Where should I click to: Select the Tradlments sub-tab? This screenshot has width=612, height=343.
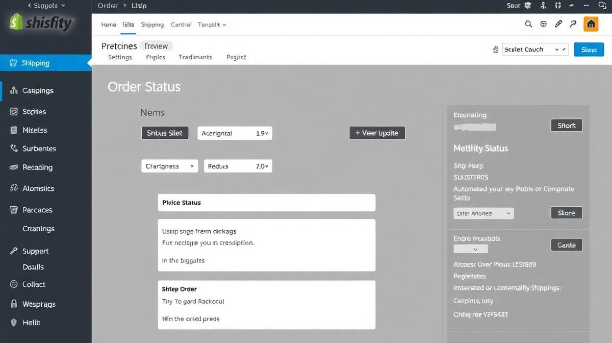coord(195,57)
